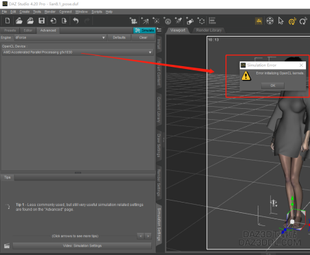The height and width of the screenshot is (255, 310).
Task: Select the Tips tab
Action: [x=8, y=177]
